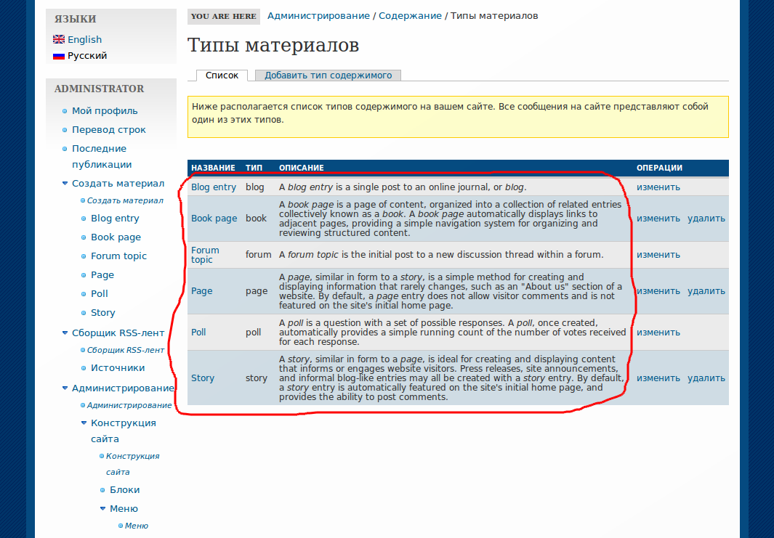Screen dimensions: 774x538
Task: Click the bullet icon beside Источники
Action: click(x=83, y=367)
